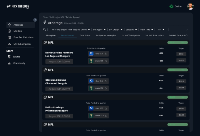Open the Community section
The image size is (200, 136).
(x=19, y=63)
